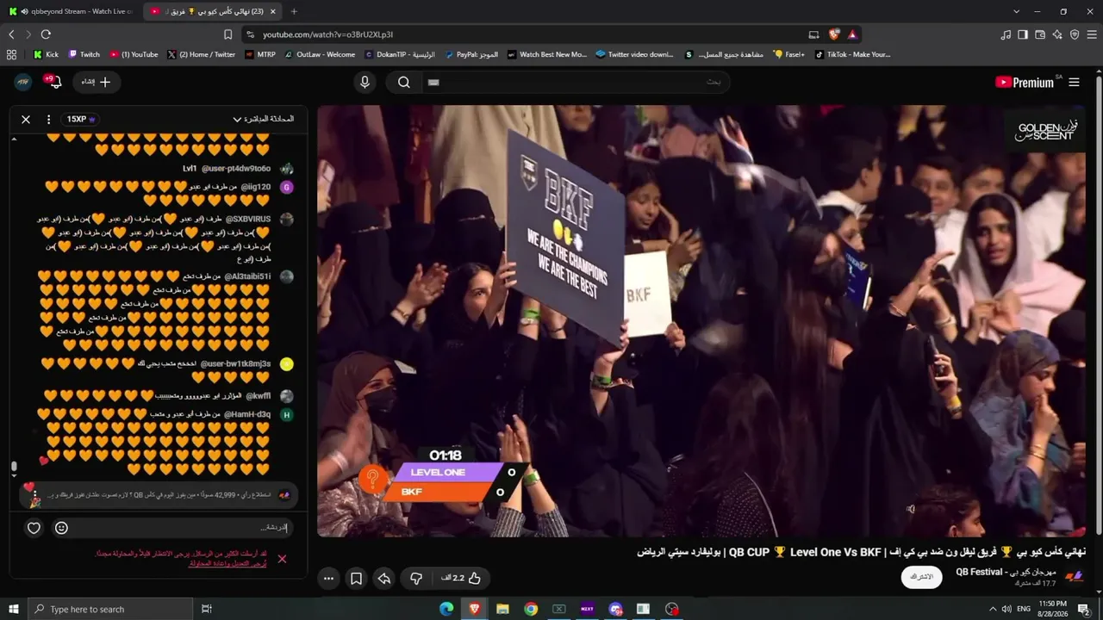Go back to the previous page
The image size is (1103, 620).
11,34
